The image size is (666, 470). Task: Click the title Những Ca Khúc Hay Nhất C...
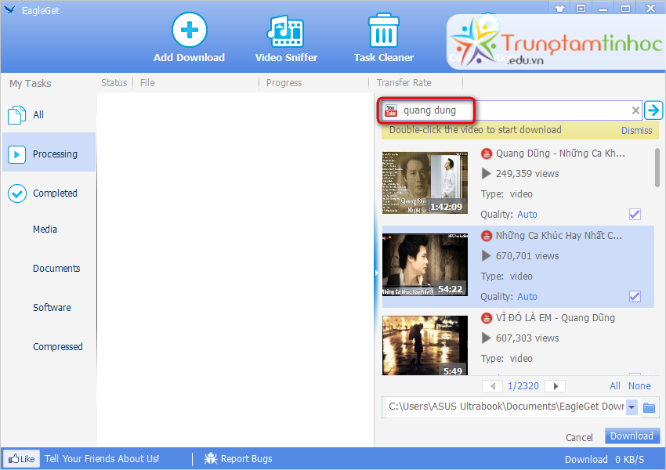coord(559,236)
